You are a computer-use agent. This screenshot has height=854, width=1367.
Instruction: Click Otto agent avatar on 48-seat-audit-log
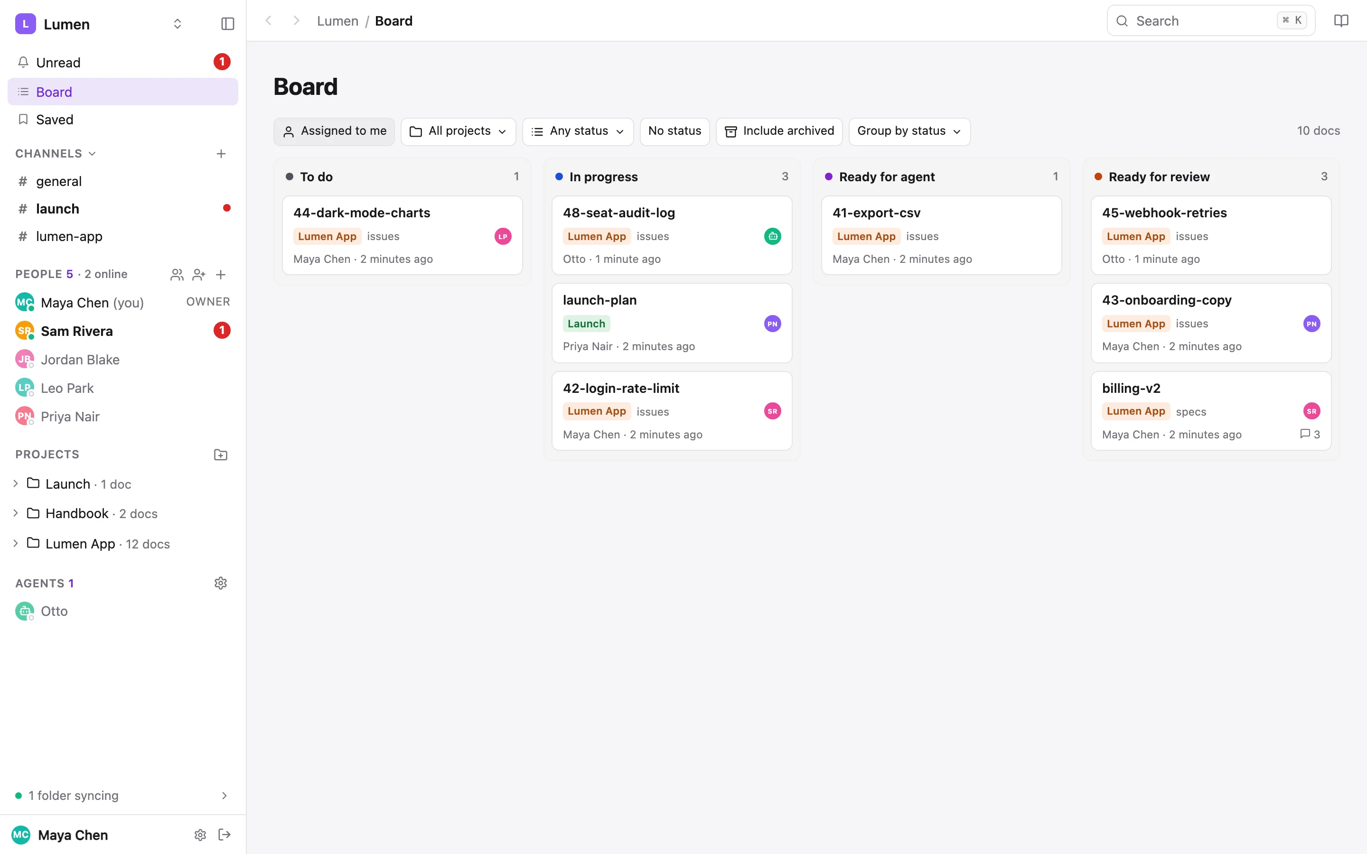pos(773,236)
